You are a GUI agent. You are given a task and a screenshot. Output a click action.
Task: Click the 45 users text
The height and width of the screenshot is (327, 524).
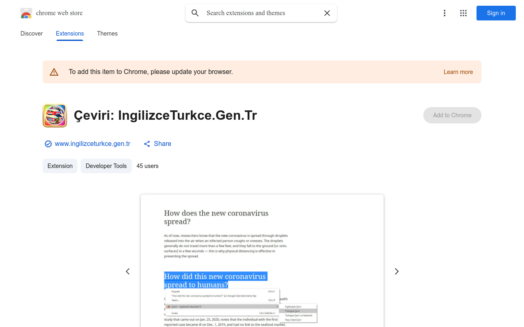tap(147, 166)
